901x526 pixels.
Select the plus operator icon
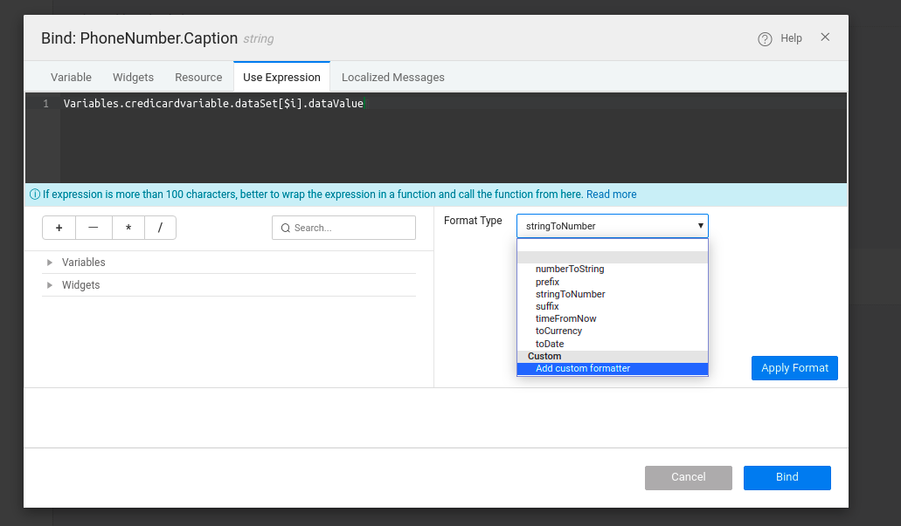59,227
